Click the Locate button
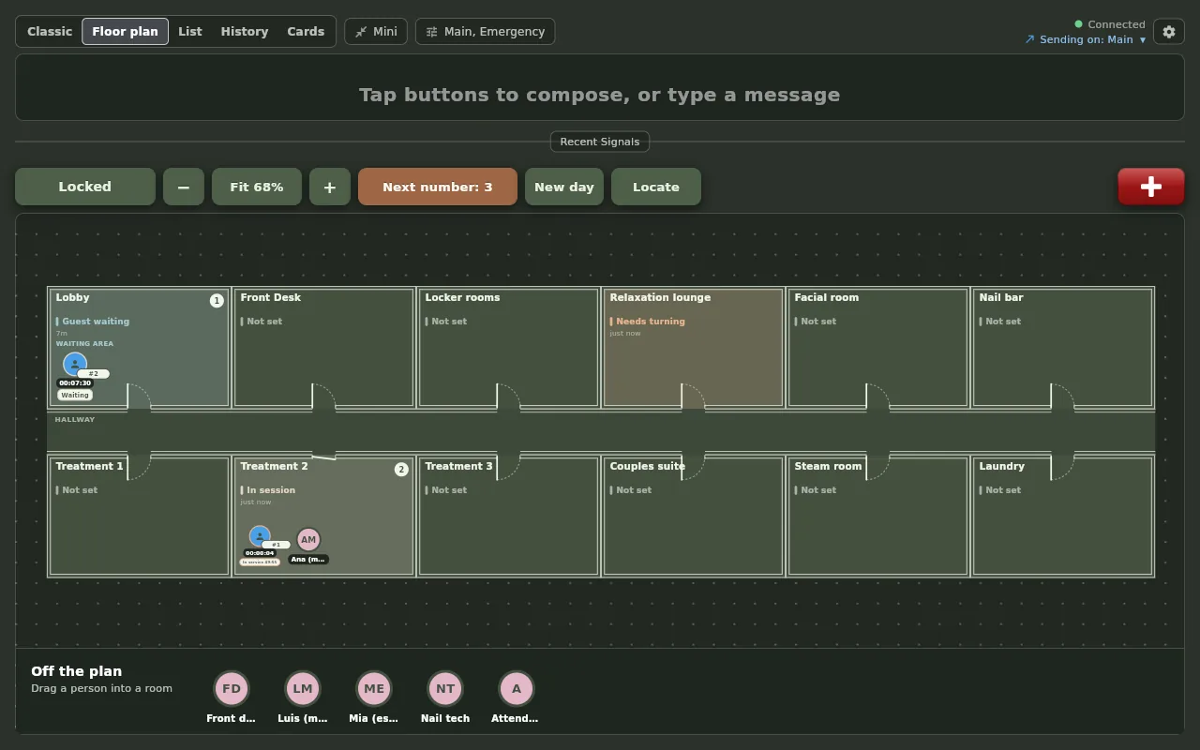The height and width of the screenshot is (750, 1200). pos(656,187)
